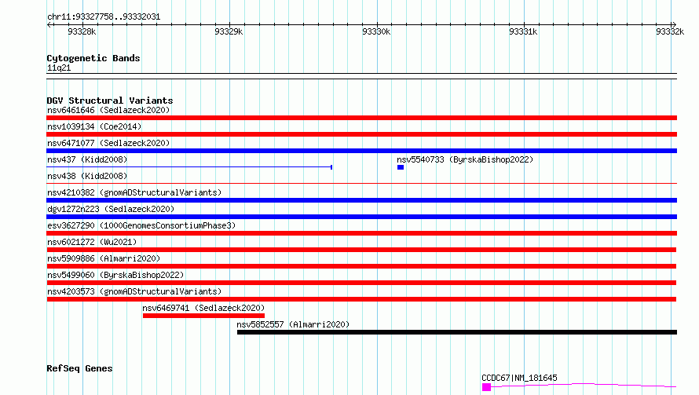Select the nsv437 (Kidd2008) label

click(x=87, y=159)
